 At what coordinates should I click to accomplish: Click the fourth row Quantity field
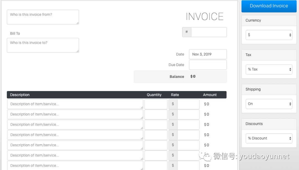click(x=156, y=135)
